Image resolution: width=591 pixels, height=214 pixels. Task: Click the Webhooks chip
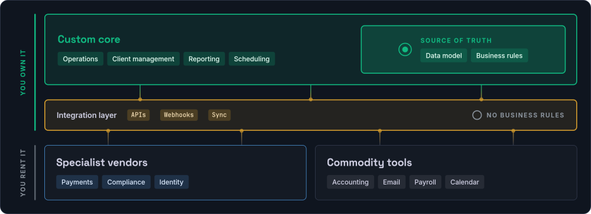tap(178, 115)
